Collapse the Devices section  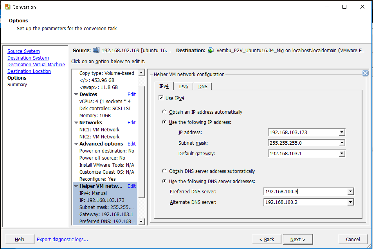76,95
